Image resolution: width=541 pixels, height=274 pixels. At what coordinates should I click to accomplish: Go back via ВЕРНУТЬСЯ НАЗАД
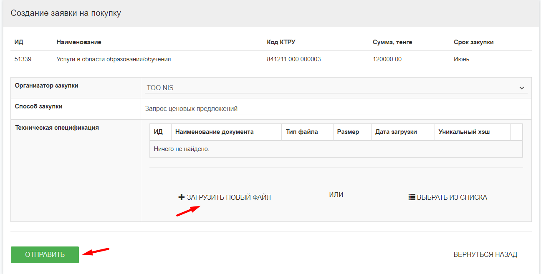(x=485, y=254)
